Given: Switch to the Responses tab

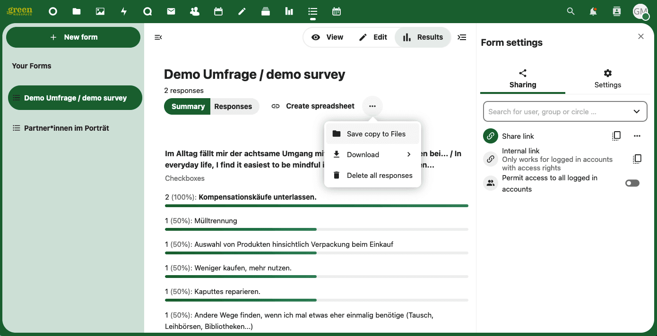Looking at the screenshot, I should (x=233, y=106).
